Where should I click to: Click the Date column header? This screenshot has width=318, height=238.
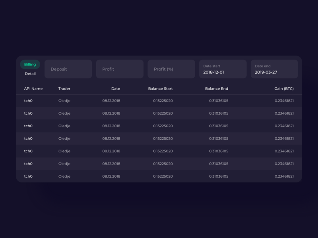[x=115, y=88]
